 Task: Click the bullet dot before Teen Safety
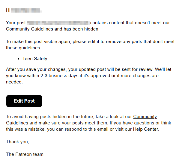[x=19, y=59]
